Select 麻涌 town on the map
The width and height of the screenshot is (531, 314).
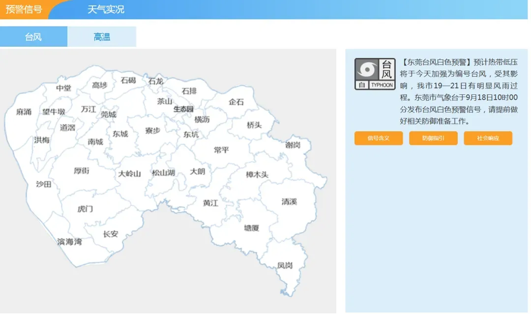[x=24, y=112]
